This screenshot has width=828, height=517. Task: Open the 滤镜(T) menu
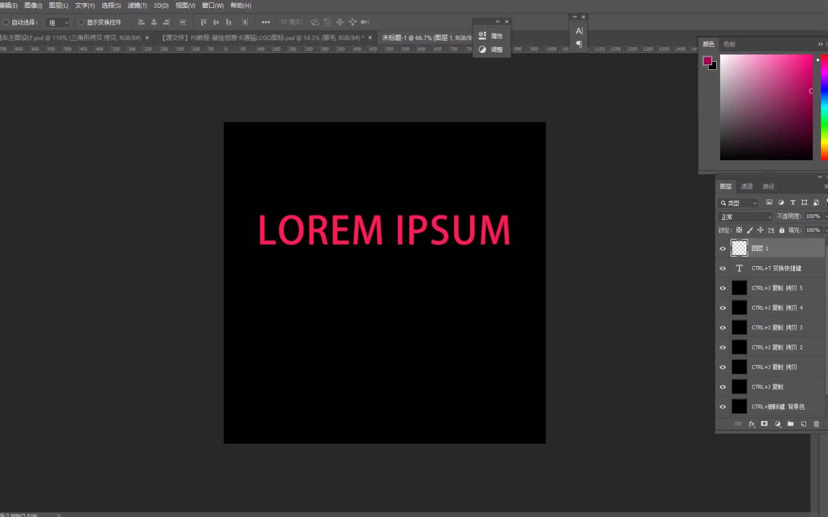pyautogui.click(x=137, y=5)
